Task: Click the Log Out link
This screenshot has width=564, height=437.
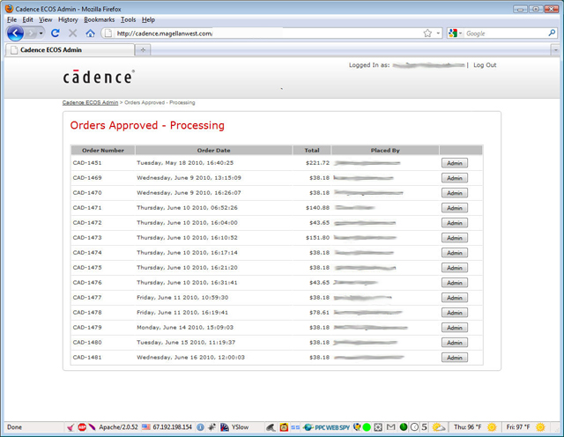Action: 485,65
